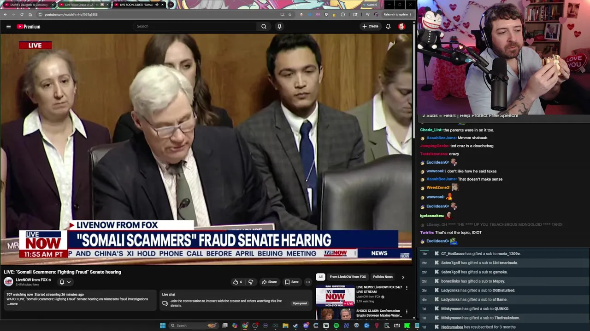The width and height of the screenshot is (590, 331).
Task: Click the Create button on YouTube
Action: (370, 26)
